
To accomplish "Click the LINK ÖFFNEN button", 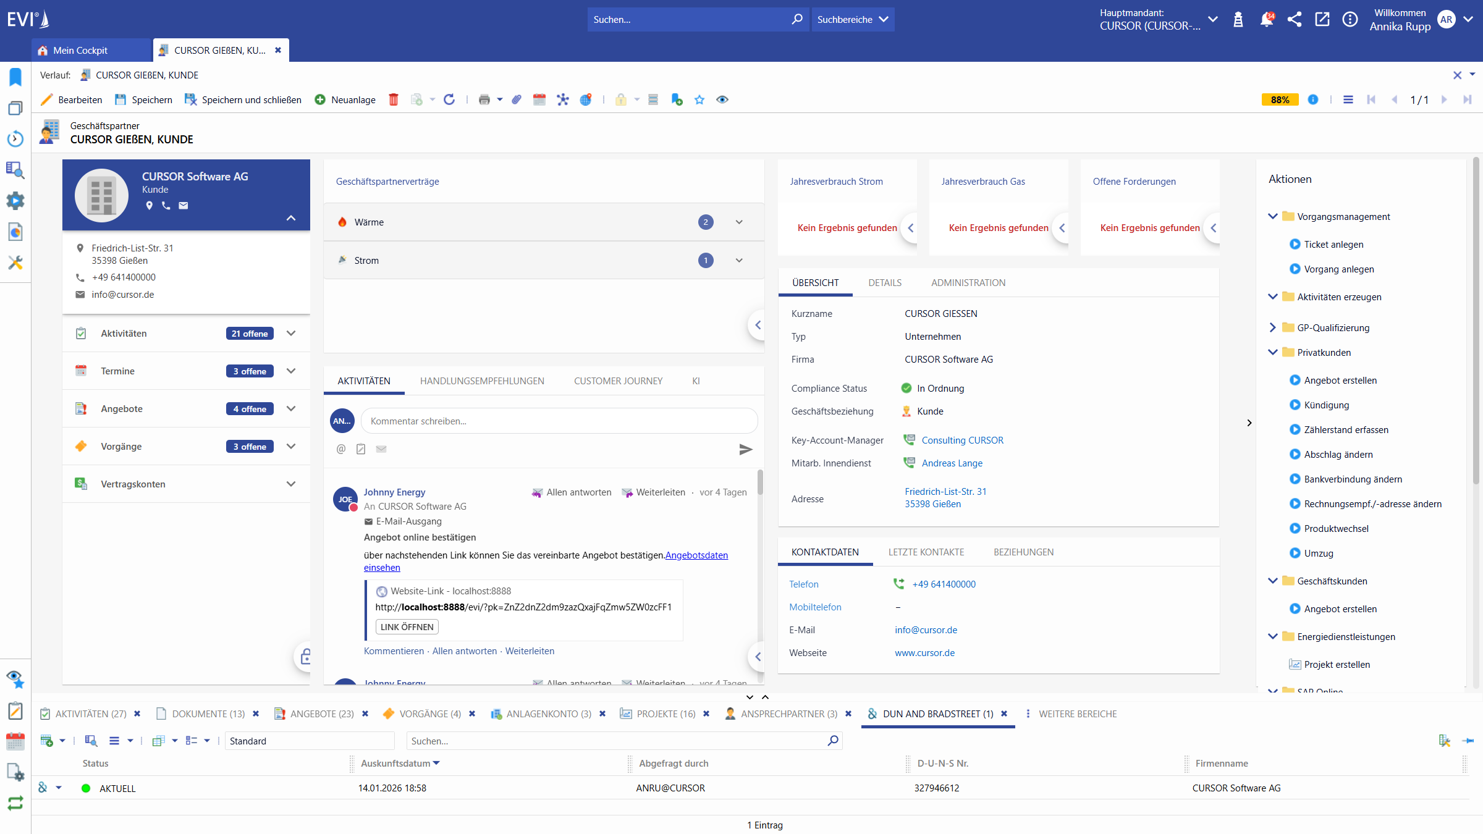I will click(406, 626).
